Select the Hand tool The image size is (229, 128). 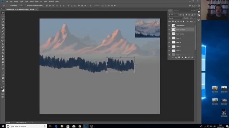coord(3,78)
